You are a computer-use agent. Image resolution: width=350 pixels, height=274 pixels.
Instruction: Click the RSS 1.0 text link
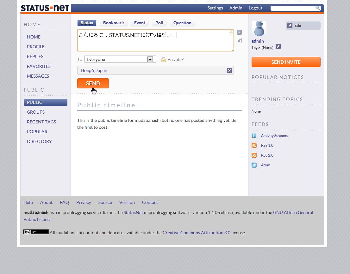point(267,146)
